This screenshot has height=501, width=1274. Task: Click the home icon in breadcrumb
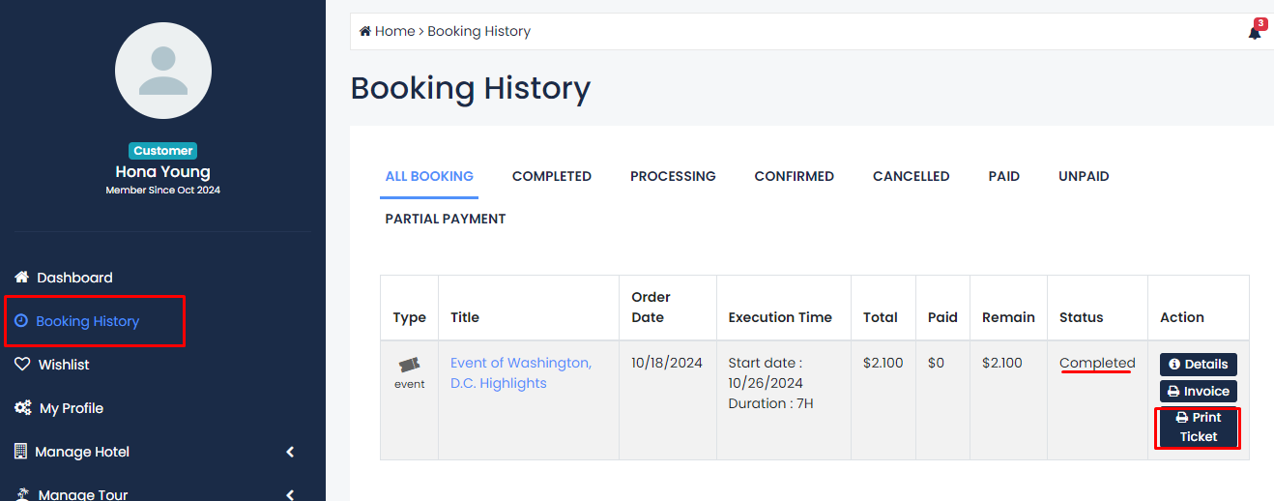coord(365,31)
